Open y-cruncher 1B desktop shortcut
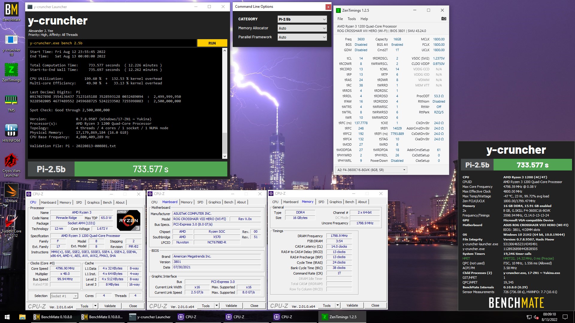This screenshot has height=323, width=575. tap(11, 45)
